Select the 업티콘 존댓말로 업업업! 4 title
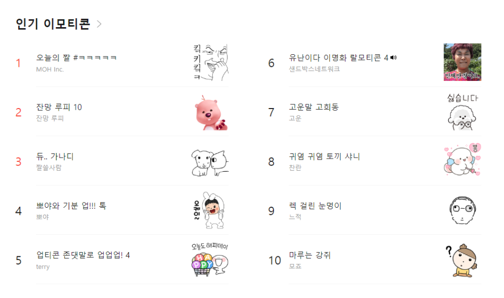 click(x=83, y=255)
